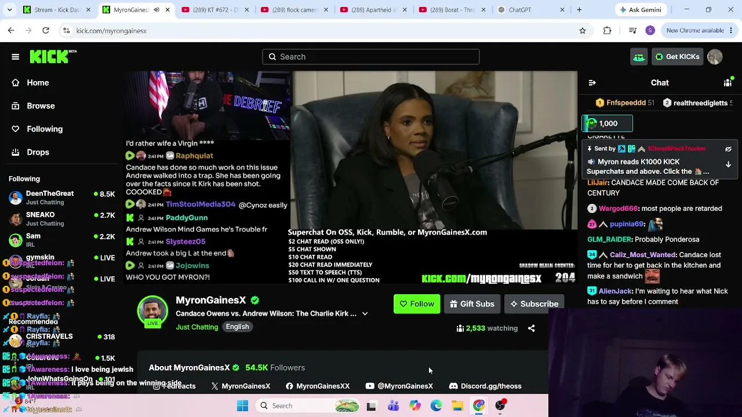The image size is (742, 417).
Task: Expand the pinned message with down arrow
Action: 729,164
